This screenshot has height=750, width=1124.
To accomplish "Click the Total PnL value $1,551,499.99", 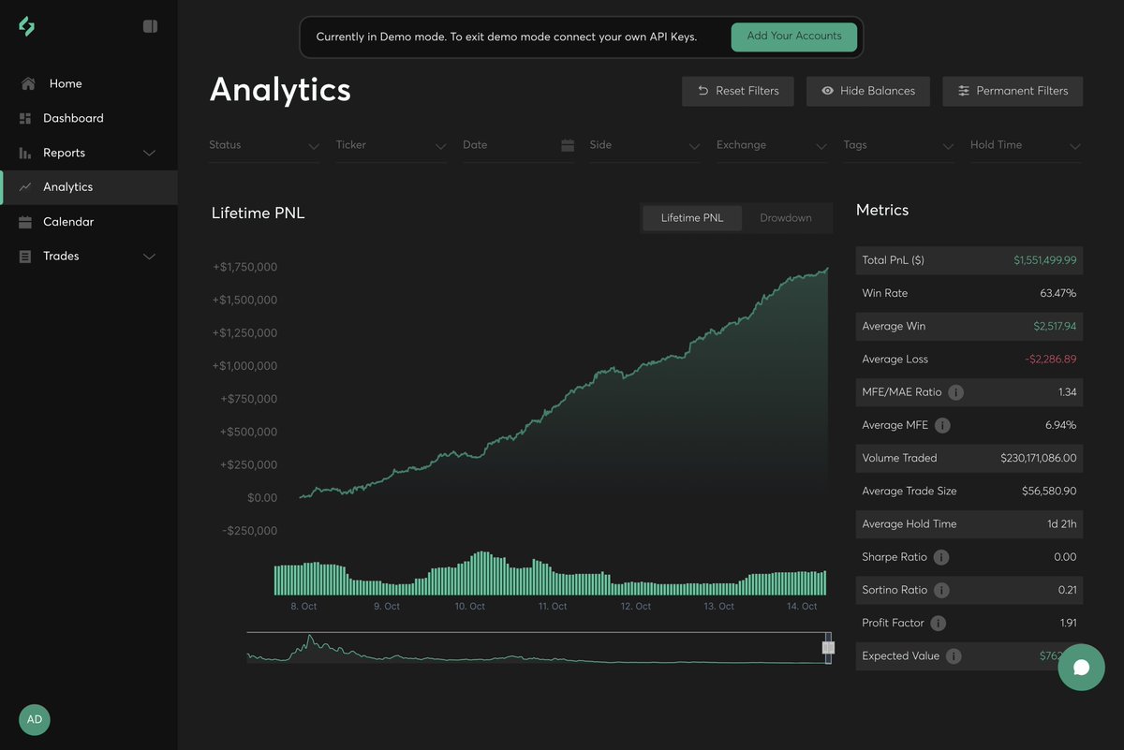I will 1044,260.
